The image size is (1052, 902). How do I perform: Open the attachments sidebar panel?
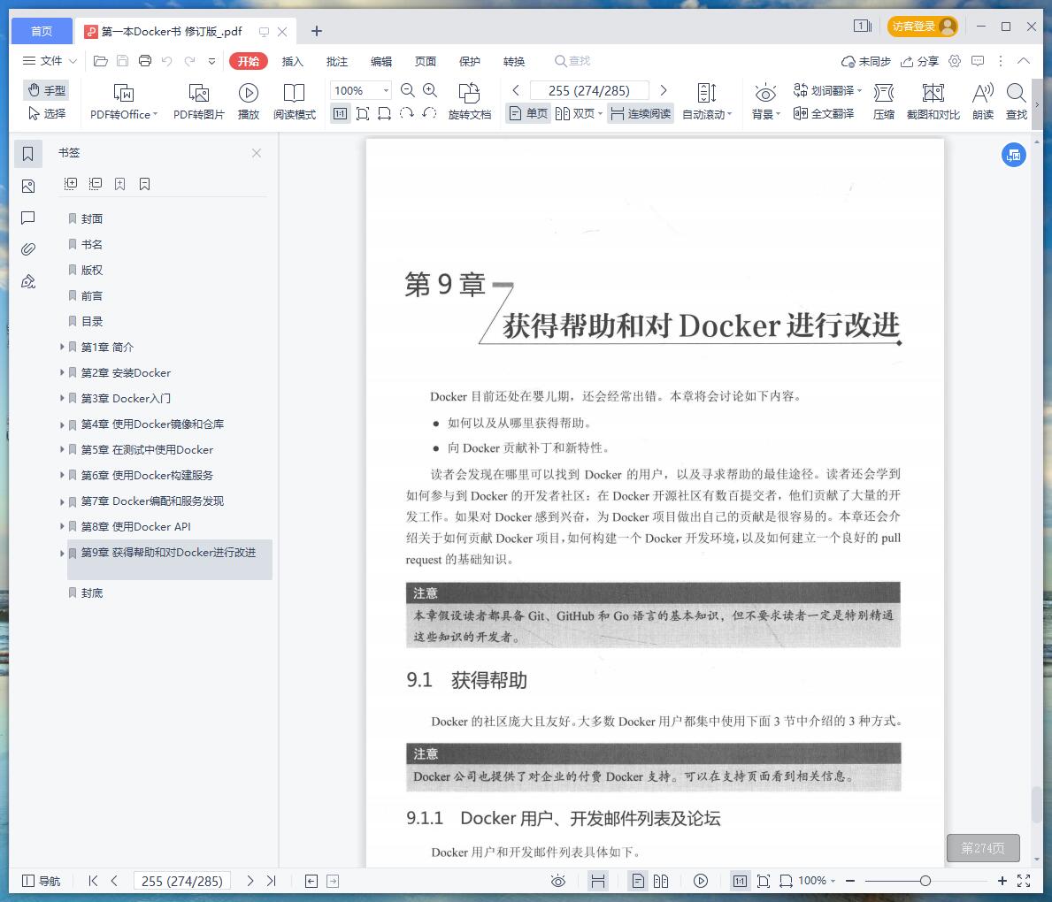click(28, 249)
